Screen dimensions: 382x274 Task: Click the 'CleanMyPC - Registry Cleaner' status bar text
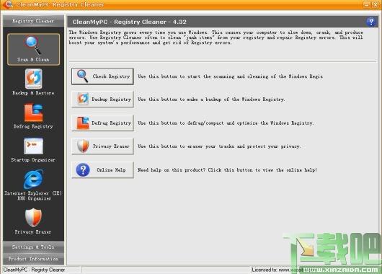[x=34, y=270]
